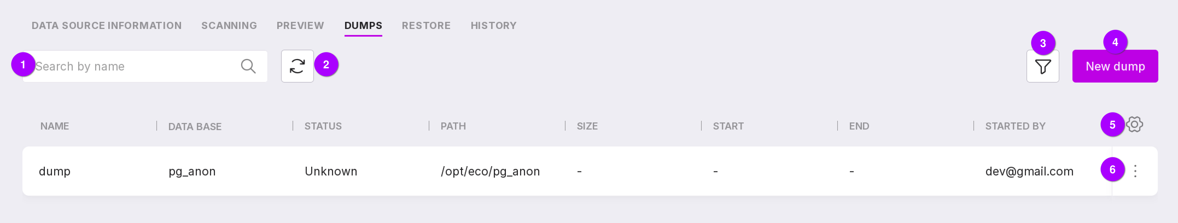Open three-dot actions menu for dump row
This screenshot has height=223, width=1178.
pyautogui.click(x=1135, y=171)
